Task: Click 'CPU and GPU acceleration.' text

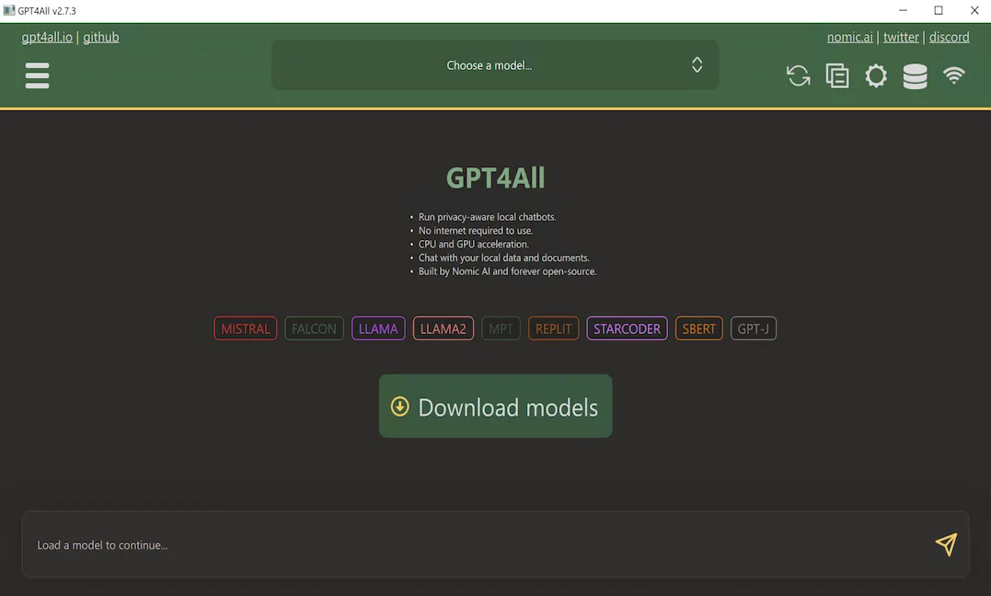Action: coord(474,244)
